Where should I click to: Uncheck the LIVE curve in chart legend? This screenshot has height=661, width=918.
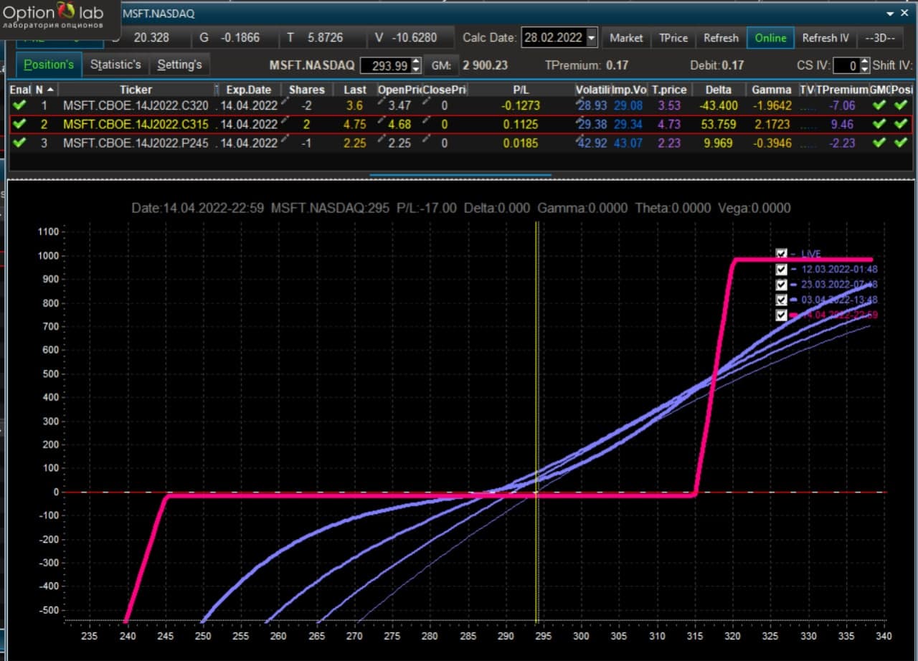[782, 254]
